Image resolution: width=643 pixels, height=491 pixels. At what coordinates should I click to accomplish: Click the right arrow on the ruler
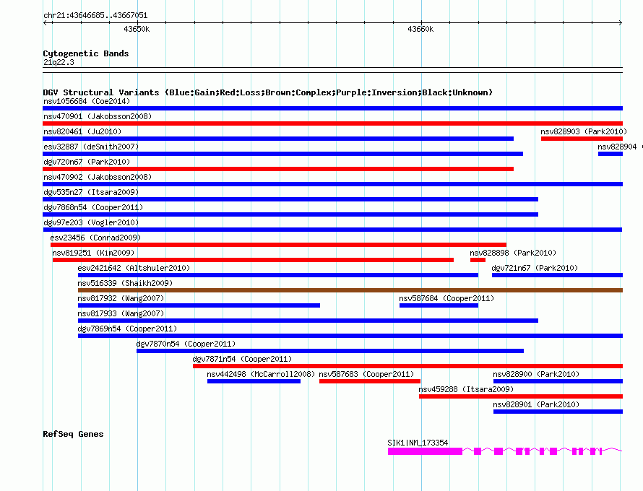point(621,22)
